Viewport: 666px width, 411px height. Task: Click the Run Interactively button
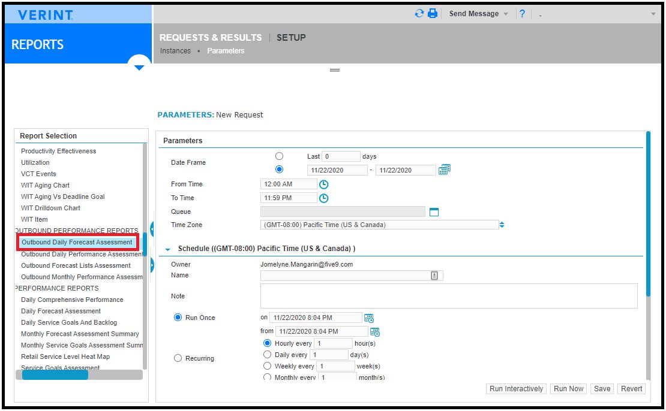[x=516, y=389]
